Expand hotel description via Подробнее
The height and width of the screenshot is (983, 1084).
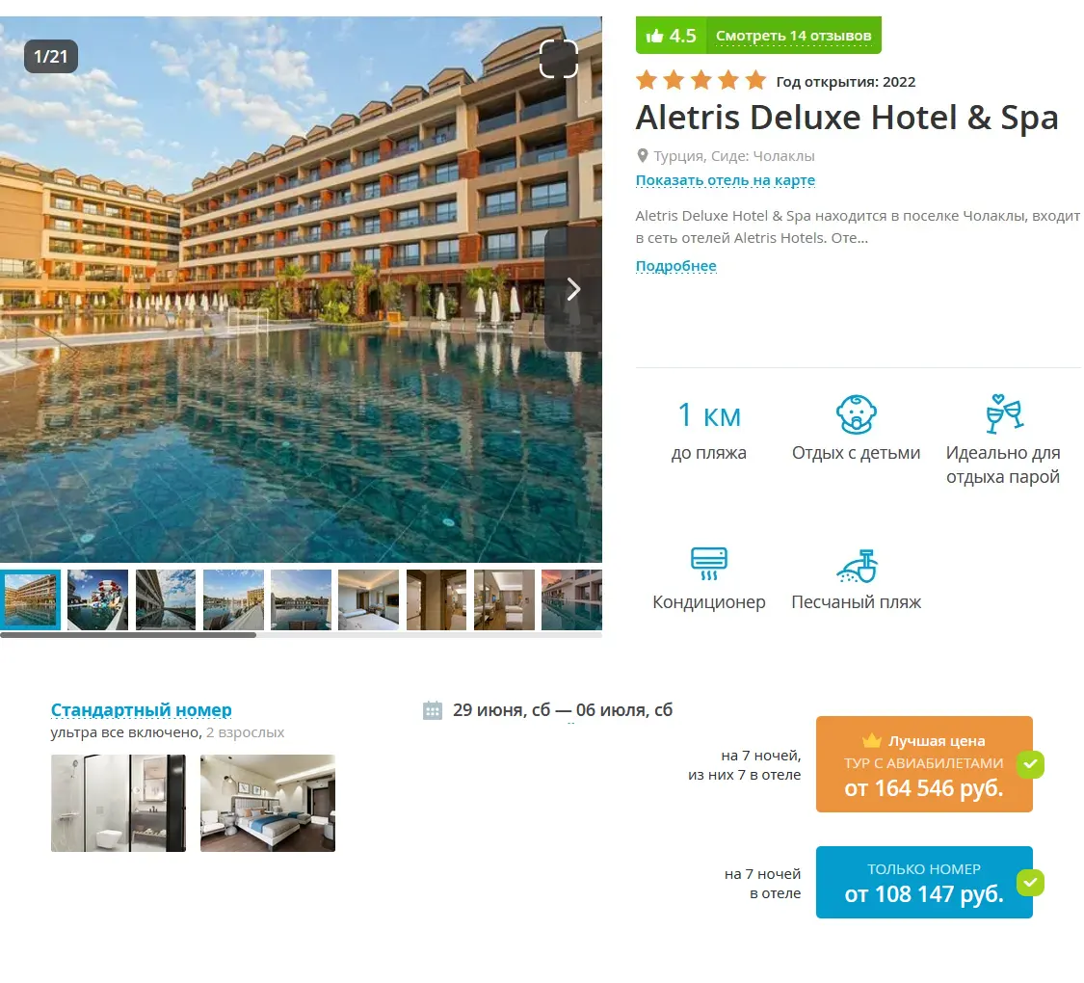pos(675,266)
